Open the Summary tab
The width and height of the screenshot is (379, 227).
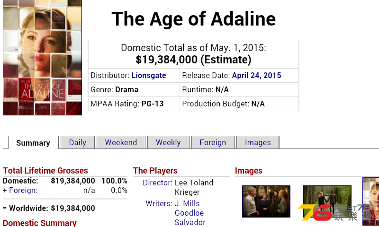click(33, 142)
